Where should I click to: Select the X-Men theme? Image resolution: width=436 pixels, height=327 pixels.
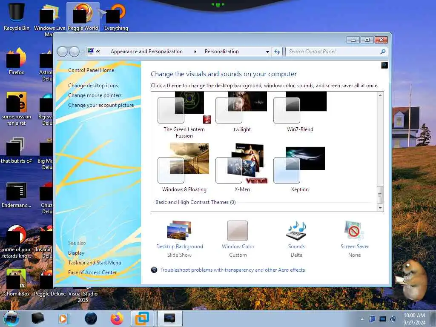pos(242,168)
